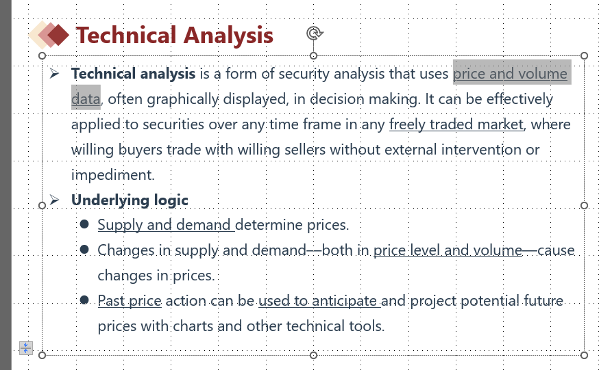
Task: Click the bottom-right corner sizing handle
Action: 585,355
